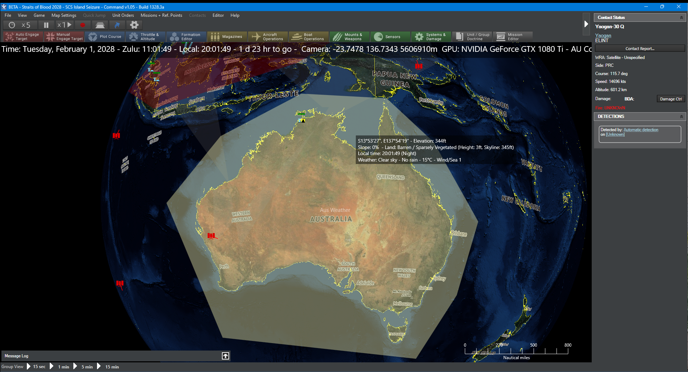Click the Nautical miles scale bar

point(516,351)
